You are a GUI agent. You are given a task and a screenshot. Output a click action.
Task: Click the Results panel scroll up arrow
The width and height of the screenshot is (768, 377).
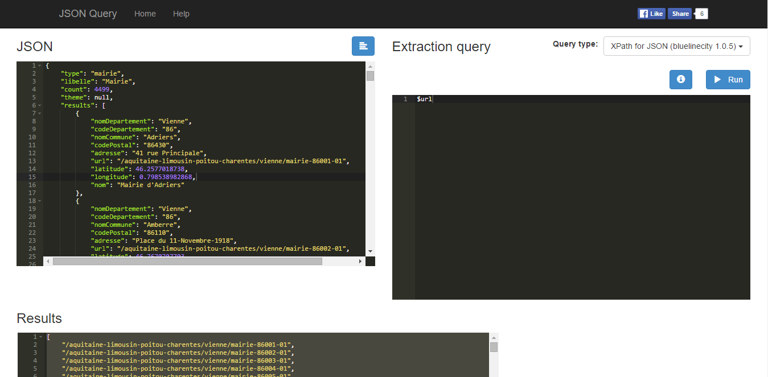point(494,337)
